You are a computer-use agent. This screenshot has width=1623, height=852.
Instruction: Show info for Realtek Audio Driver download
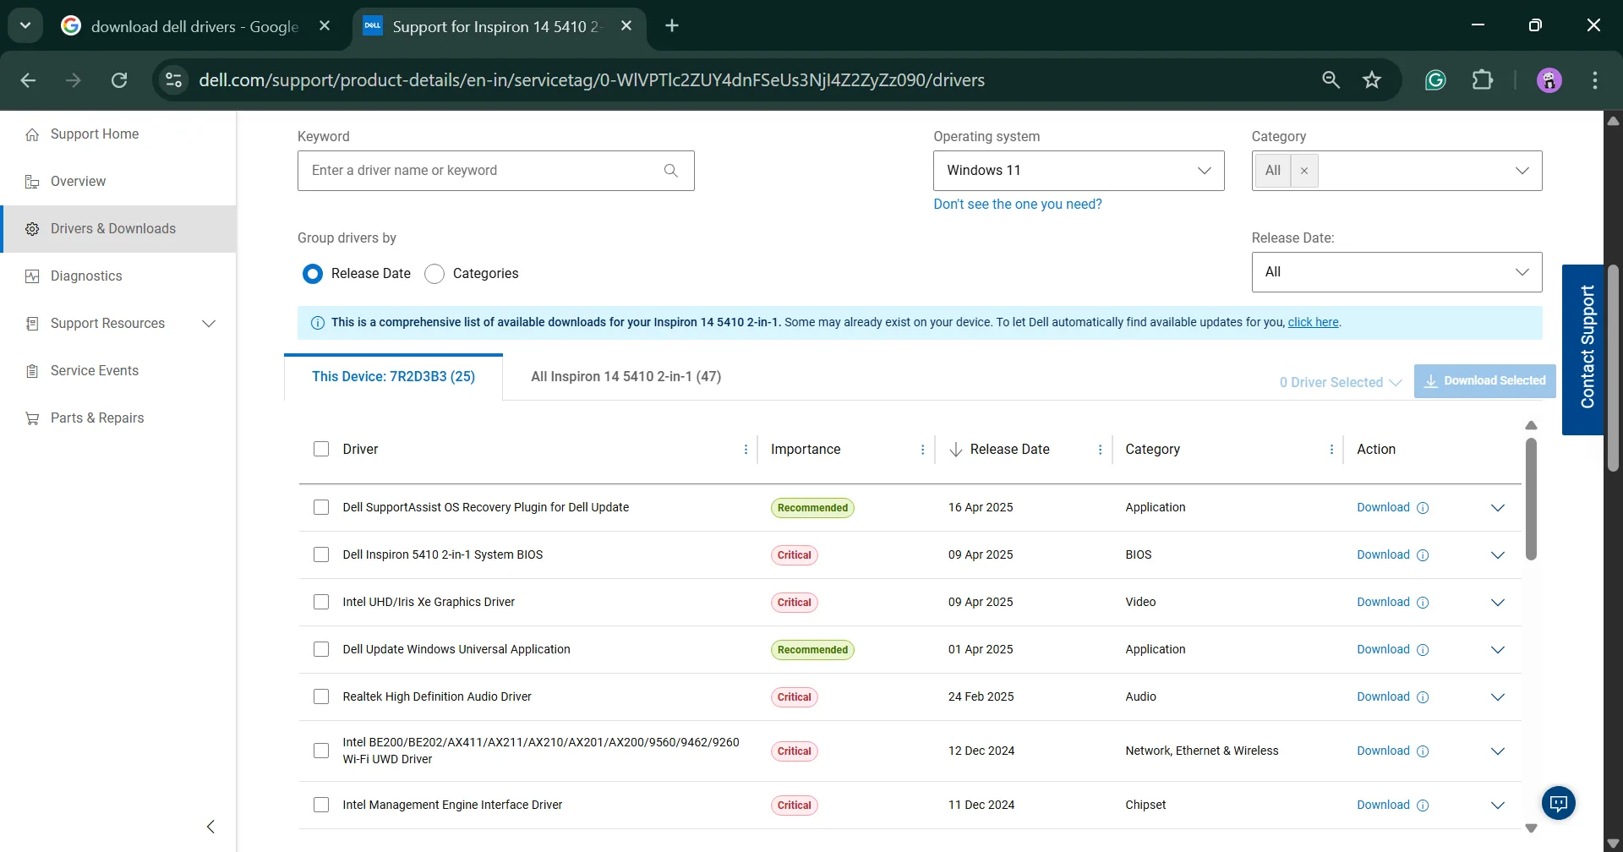coord(1423,697)
